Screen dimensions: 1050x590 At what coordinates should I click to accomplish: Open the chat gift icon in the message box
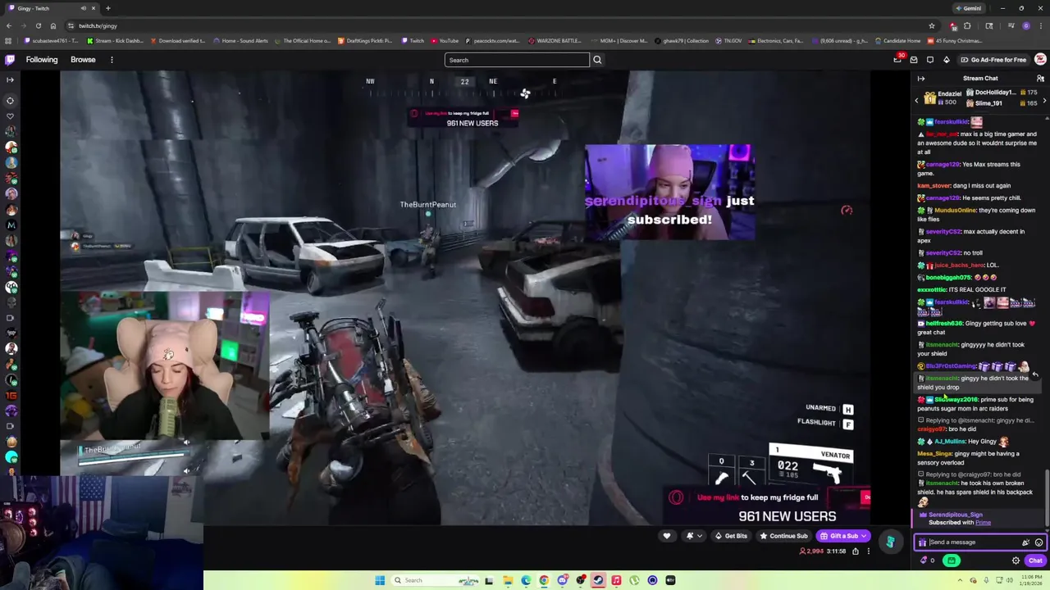point(922,542)
